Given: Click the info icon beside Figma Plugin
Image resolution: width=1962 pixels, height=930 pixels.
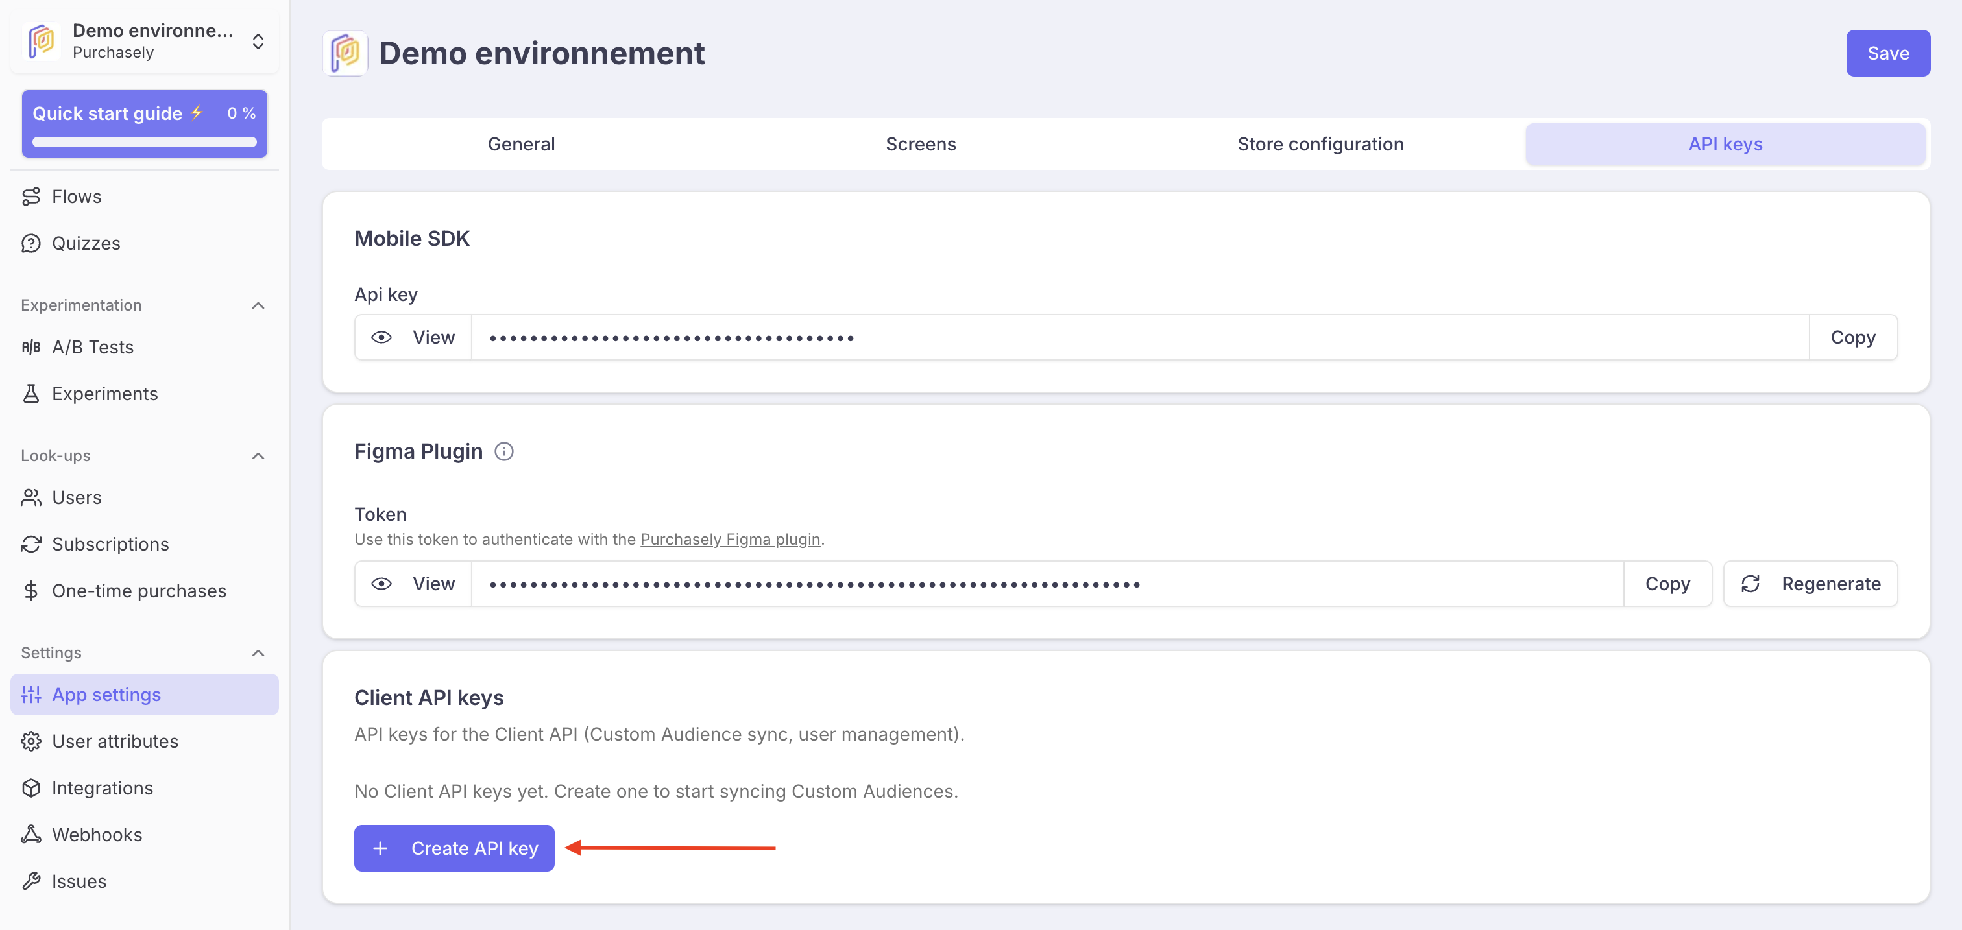Looking at the screenshot, I should (503, 451).
